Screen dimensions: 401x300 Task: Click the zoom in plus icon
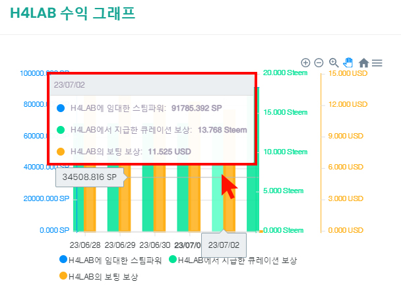click(305, 63)
